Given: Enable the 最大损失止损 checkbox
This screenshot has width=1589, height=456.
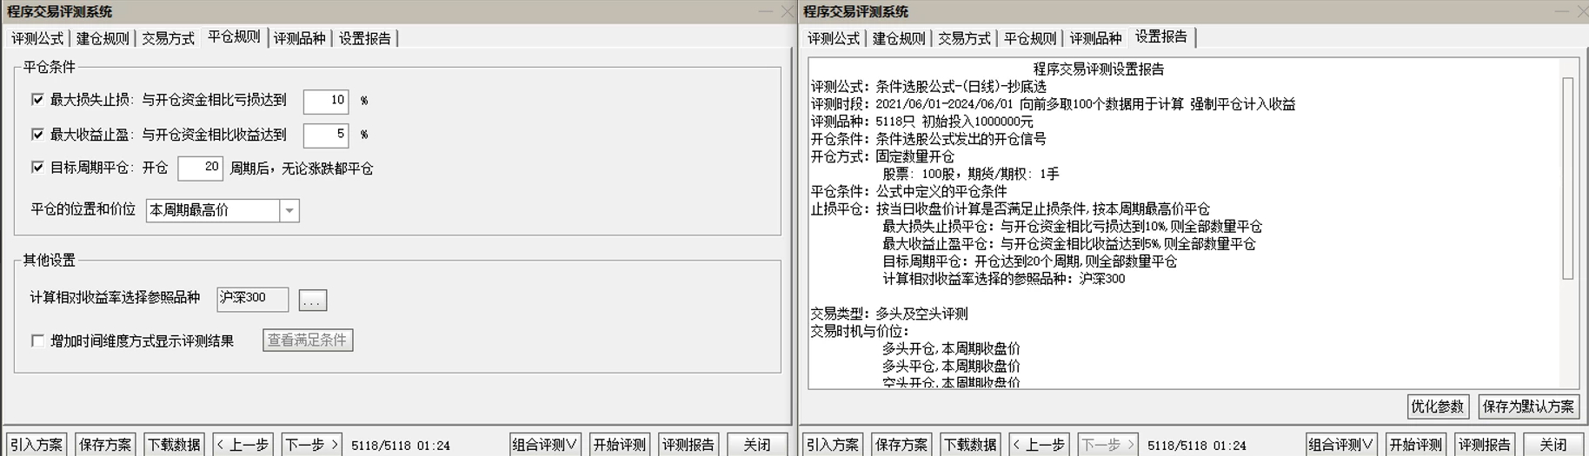Looking at the screenshot, I should click(37, 100).
